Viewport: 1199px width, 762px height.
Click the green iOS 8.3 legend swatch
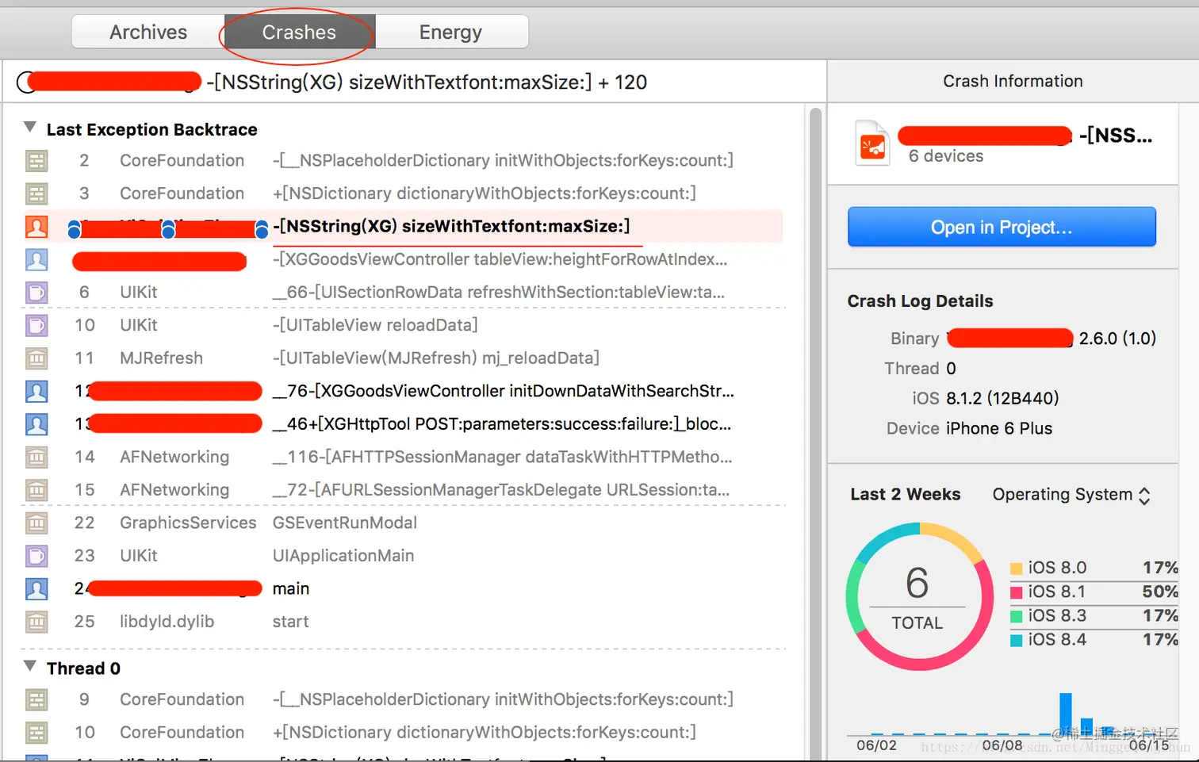1016,616
